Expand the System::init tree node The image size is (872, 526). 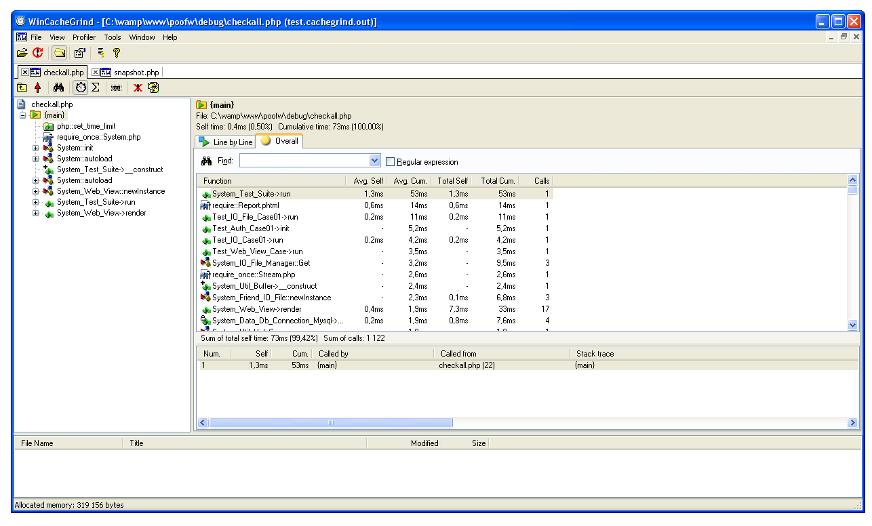(36, 148)
